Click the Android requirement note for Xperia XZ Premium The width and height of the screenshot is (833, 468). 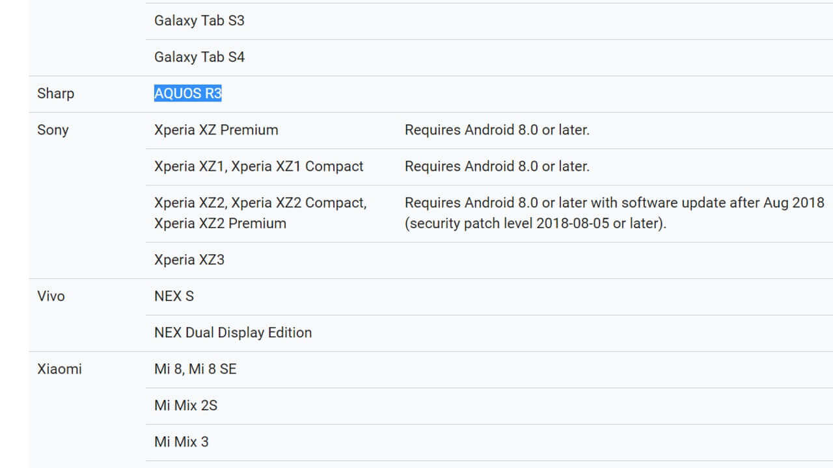[497, 130]
